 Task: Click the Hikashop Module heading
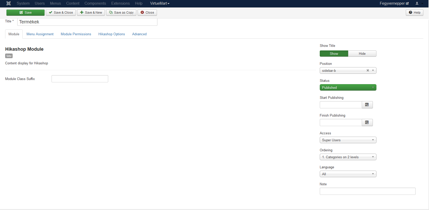click(x=24, y=49)
